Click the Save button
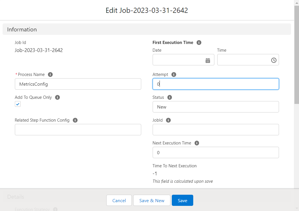The image size is (299, 211). [x=182, y=200]
